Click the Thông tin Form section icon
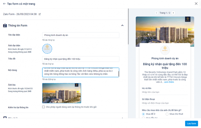201x128 pixels. (x=5, y=25)
